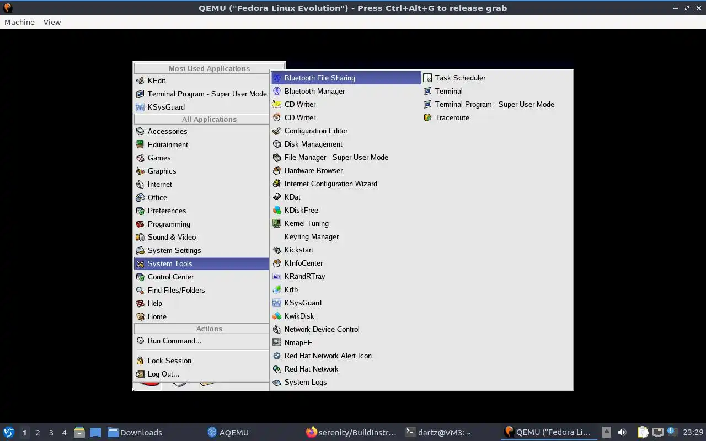Viewport: 706px width, 441px height.
Task: Click the KDiskFree icon
Action: 277,210
